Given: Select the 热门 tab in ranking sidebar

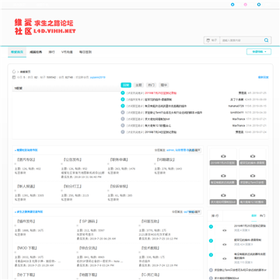Looking at the screenshot, I should pyautogui.click(x=262, y=215).
